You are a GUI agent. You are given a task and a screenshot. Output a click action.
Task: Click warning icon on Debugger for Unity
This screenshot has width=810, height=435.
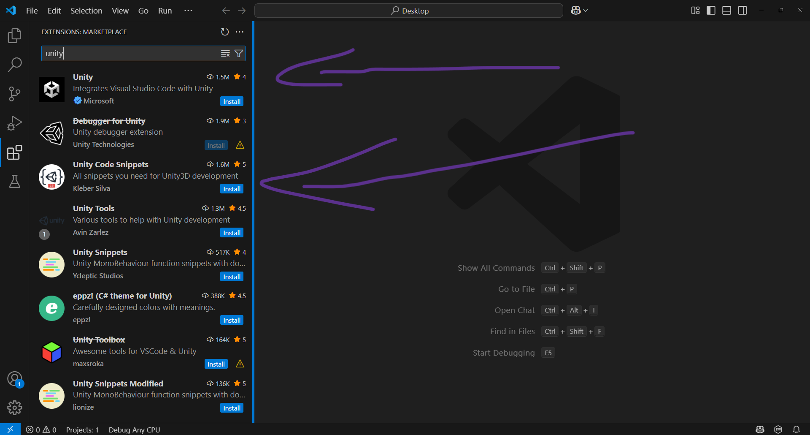click(240, 145)
